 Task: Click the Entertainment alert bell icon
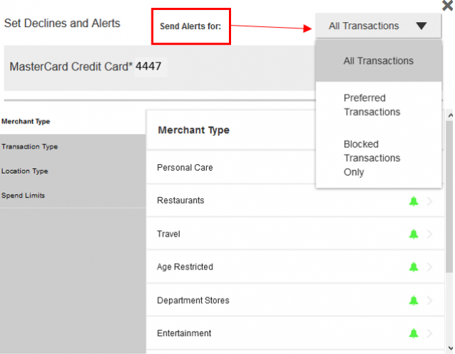414,333
